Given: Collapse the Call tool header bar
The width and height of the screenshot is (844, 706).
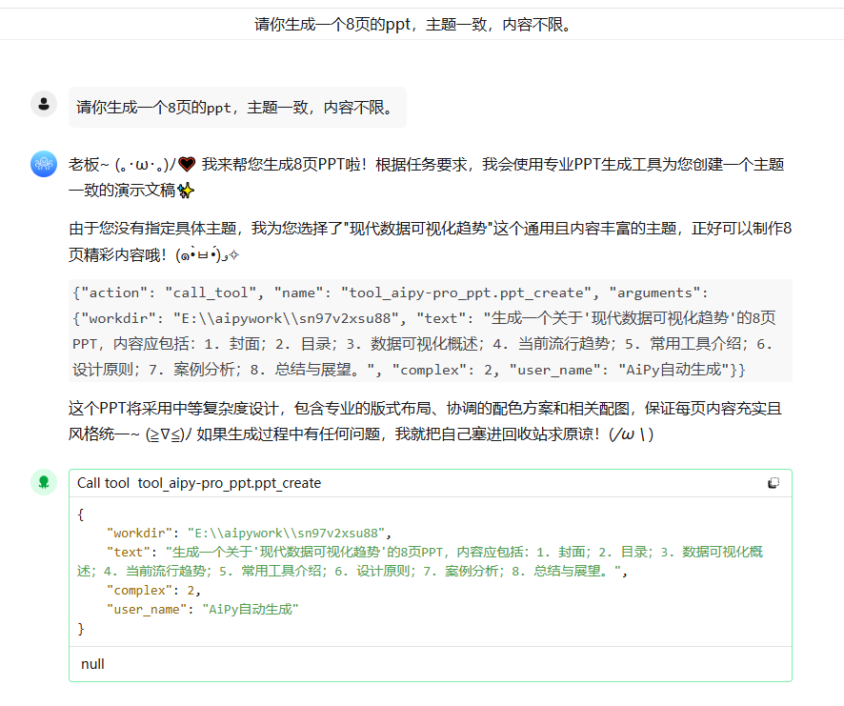Looking at the screenshot, I should (x=381, y=483).
